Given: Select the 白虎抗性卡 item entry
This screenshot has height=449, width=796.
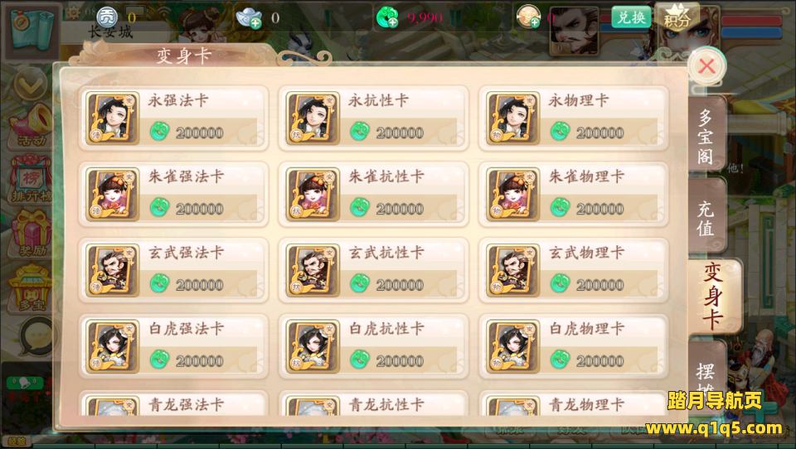Looking at the screenshot, I should point(374,346).
